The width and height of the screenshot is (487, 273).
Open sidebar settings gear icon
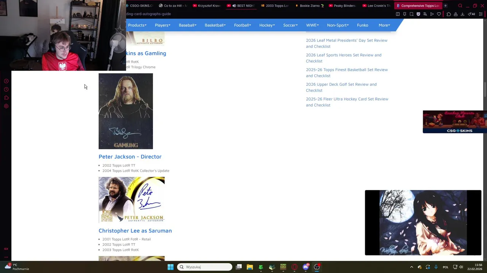click(x=6, y=106)
